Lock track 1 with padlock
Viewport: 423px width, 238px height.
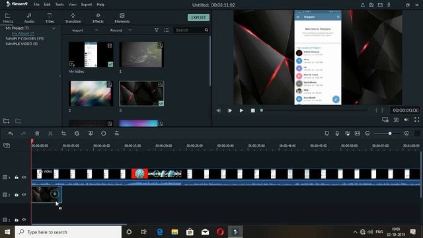(x=17, y=219)
